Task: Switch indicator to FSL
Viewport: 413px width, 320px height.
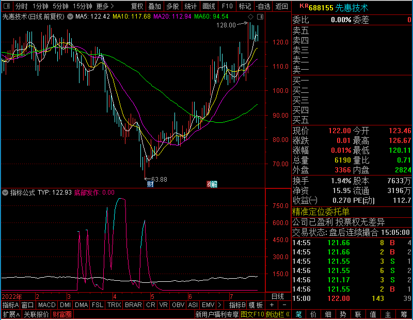Action: [x=98, y=305]
